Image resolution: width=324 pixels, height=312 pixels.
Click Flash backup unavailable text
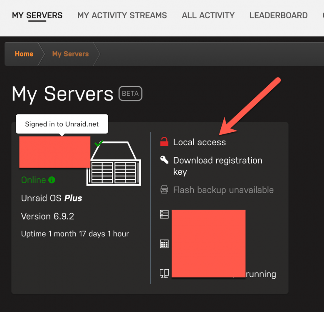[x=223, y=190]
